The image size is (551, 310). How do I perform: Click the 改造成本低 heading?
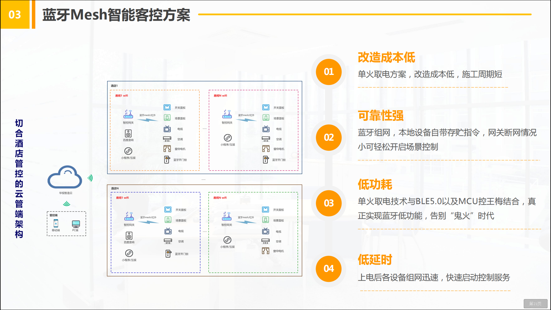[x=386, y=57]
